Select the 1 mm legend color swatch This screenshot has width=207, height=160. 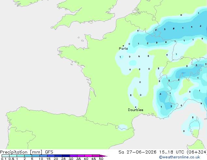click(x=21, y=156)
